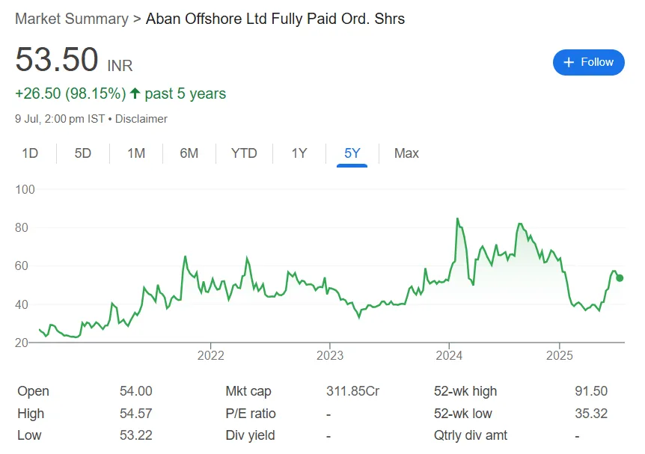Click the 60 y-axis label
Image resolution: width=645 pixels, height=454 pixels.
[22, 266]
